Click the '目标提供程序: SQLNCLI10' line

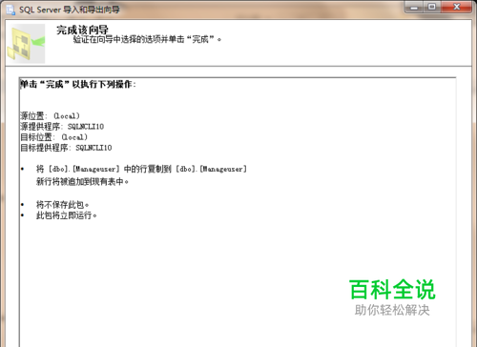(66, 148)
